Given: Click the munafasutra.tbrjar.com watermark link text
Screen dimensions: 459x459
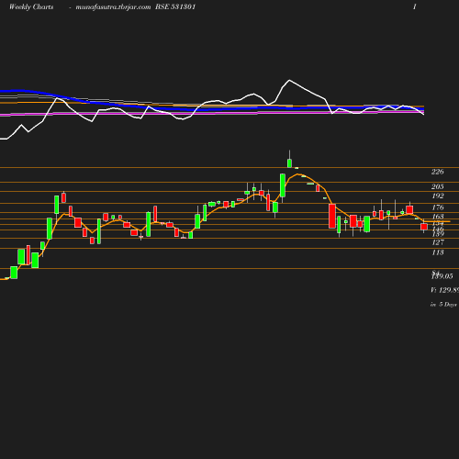Looking at the screenshot, I should [113, 7].
